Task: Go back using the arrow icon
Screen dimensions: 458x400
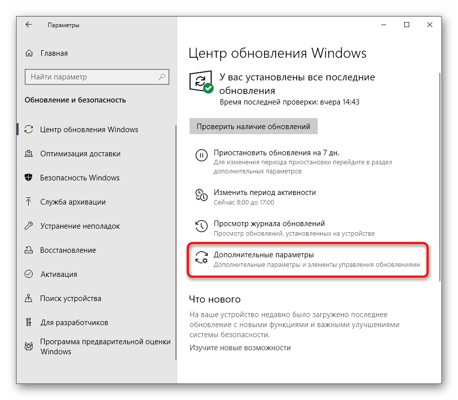Action: [x=28, y=25]
